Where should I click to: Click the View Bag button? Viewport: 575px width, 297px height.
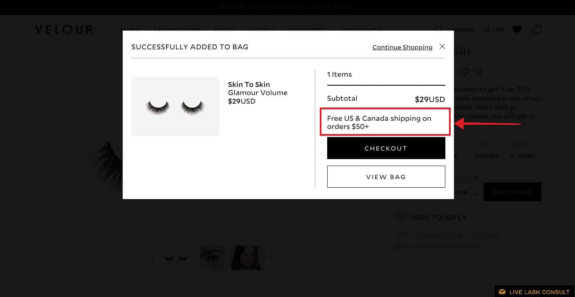386,177
